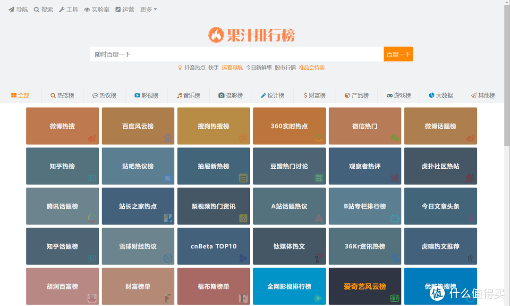Open A站话题热议 tile
The width and height of the screenshot is (510, 306).
click(x=289, y=206)
